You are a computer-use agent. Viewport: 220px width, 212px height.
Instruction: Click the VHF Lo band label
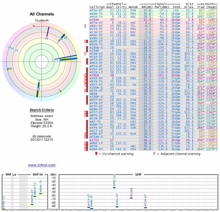point(11,175)
